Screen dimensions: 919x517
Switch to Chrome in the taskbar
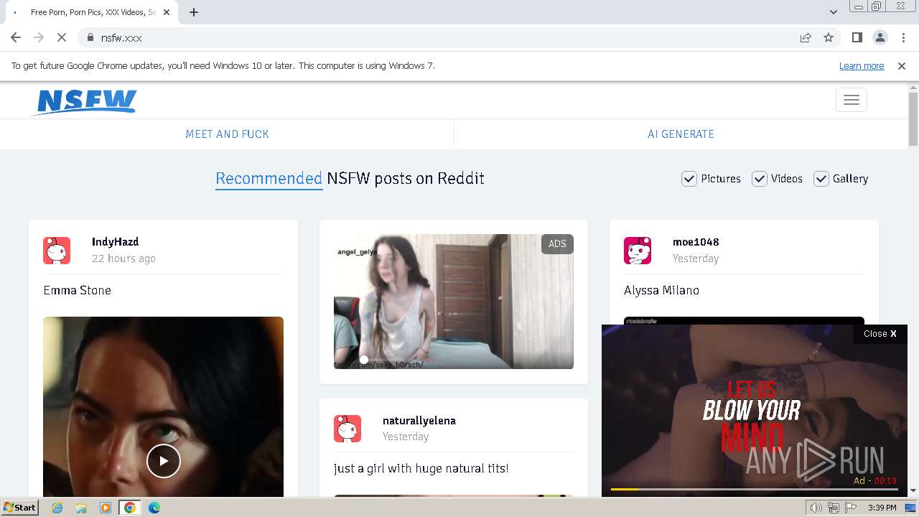pos(130,508)
